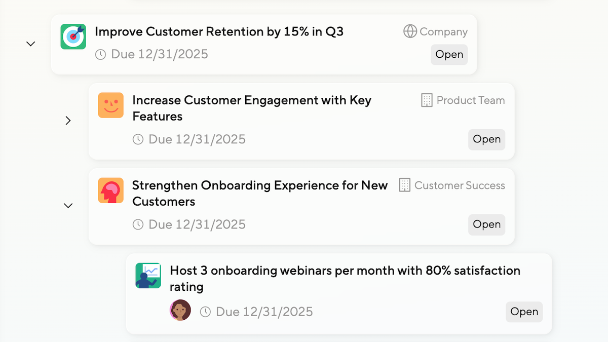
Task: Click Open status on Customer Retention goal
Action: tap(449, 55)
